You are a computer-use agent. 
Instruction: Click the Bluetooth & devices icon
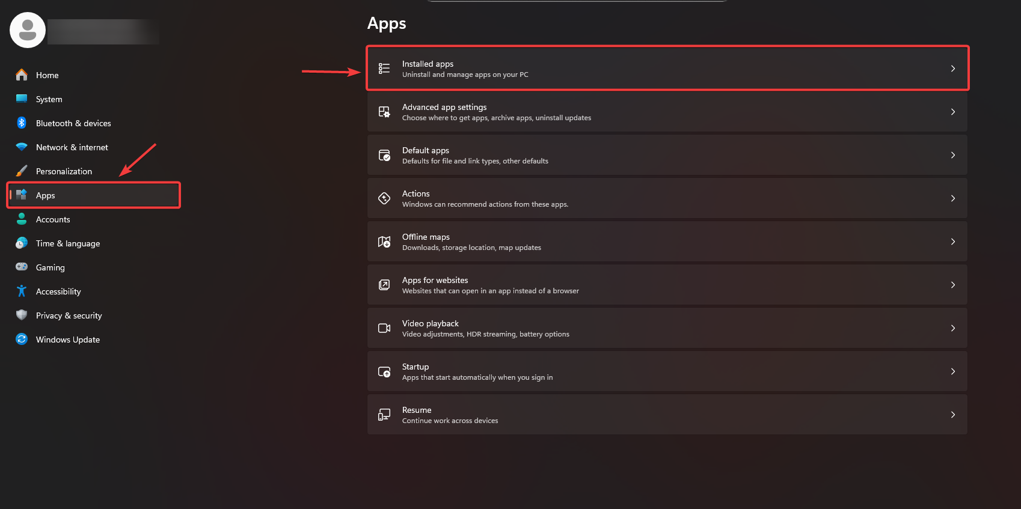click(22, 123)
